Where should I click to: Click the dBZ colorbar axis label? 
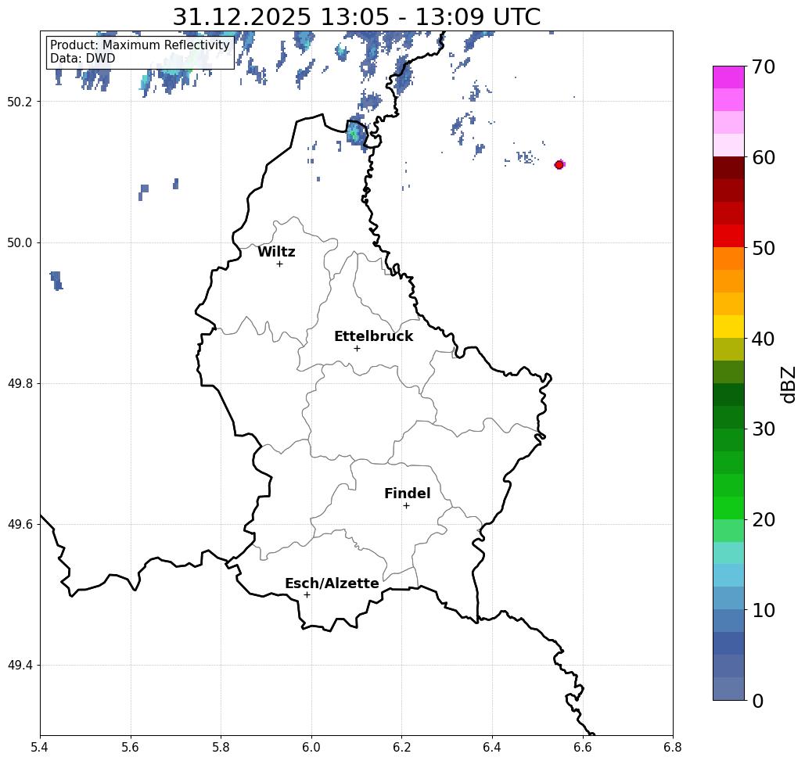pos(788,384)
